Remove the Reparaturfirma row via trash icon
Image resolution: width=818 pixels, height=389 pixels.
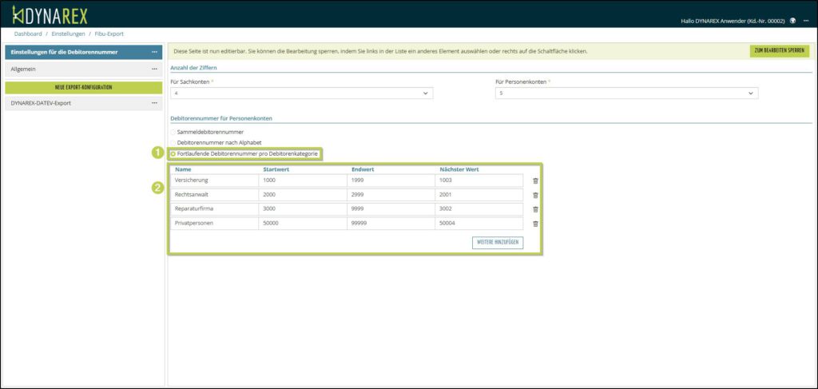click(535, 209)
